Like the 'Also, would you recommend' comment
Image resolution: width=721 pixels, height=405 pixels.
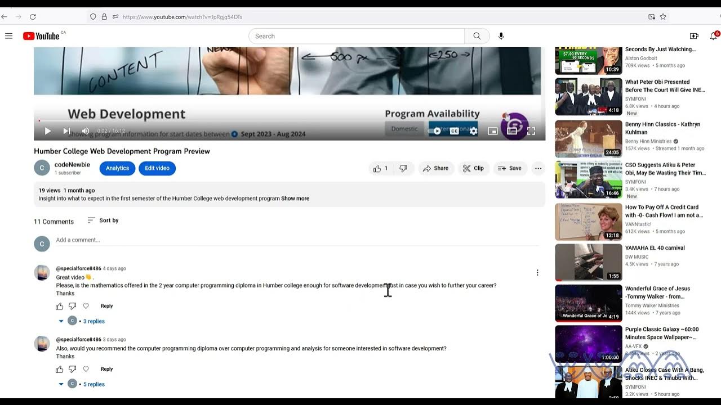(60, 369)
